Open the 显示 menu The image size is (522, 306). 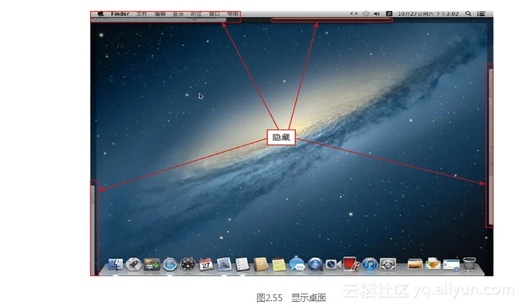tap(178, 14)
